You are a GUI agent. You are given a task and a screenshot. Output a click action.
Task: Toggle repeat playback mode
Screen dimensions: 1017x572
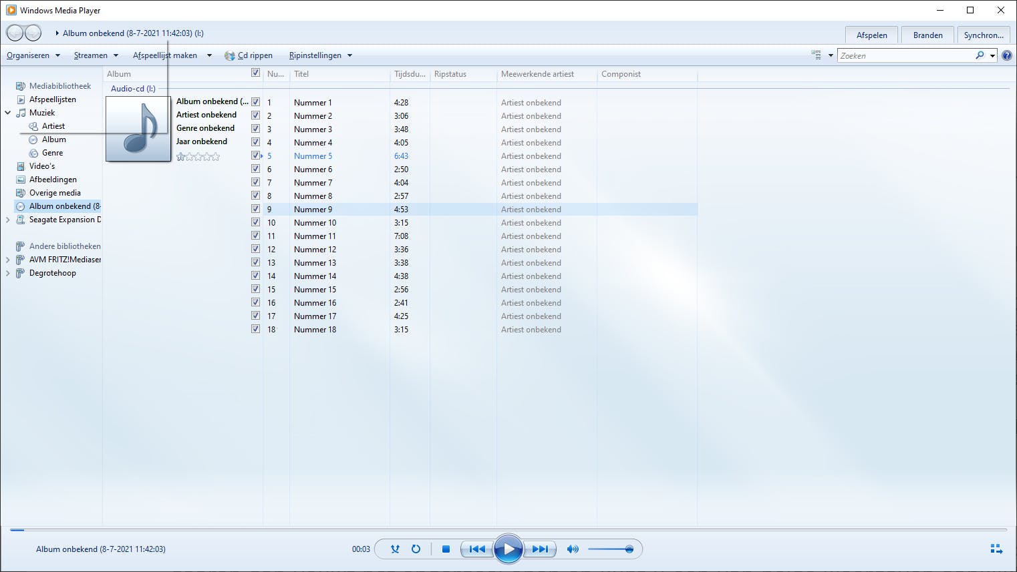click(x=416, y=549)
